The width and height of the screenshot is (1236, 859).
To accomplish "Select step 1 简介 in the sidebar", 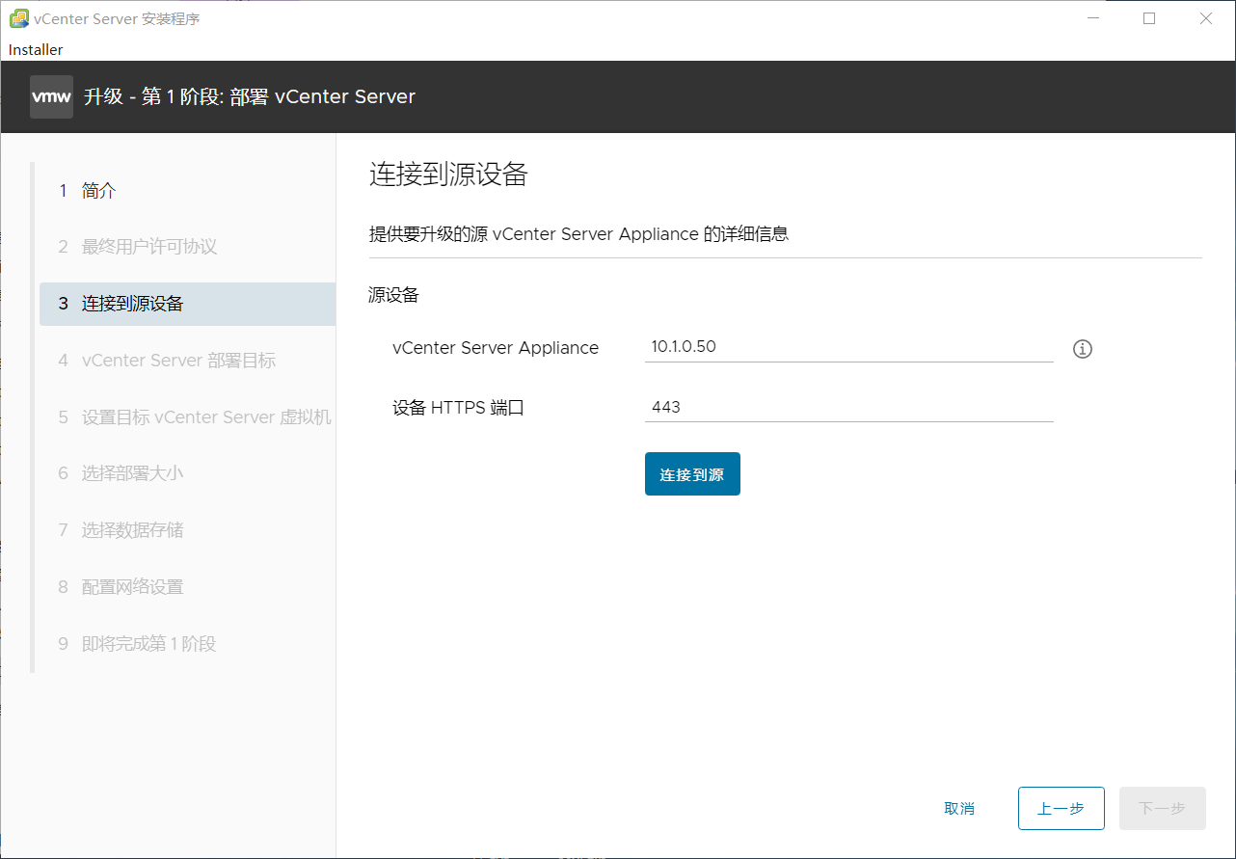I will pos(98,191).
